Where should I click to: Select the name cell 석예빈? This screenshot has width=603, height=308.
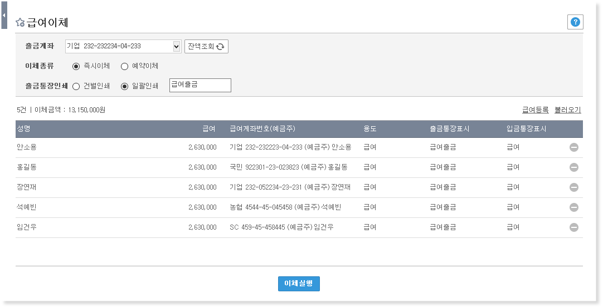coord(27,207)
